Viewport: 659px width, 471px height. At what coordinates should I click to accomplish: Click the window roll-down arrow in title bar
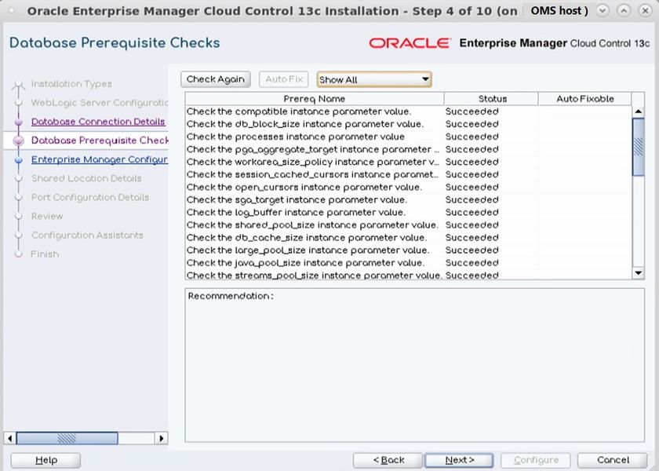(603, 10)
